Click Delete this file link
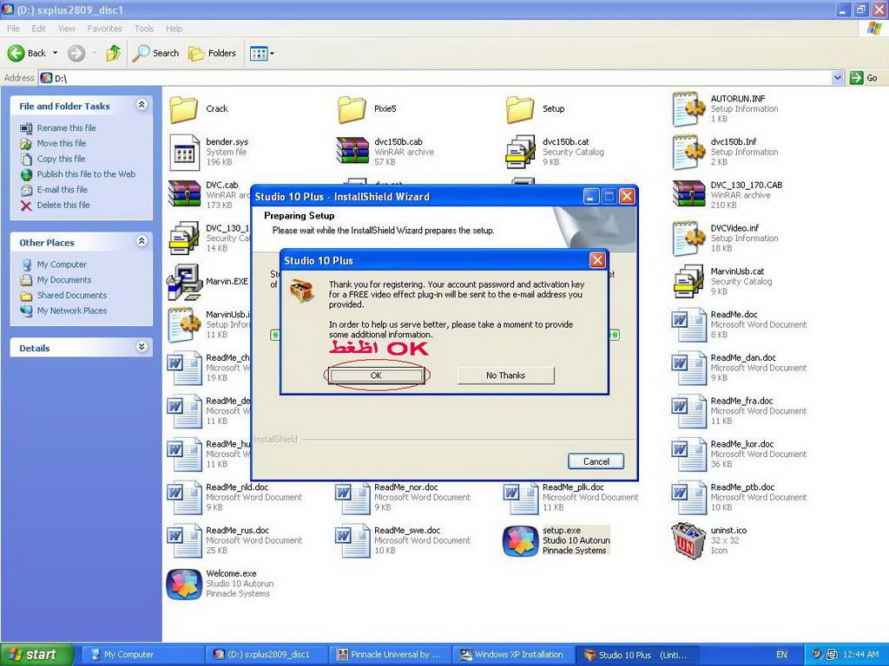Viewport: 889px width, 666px height. click(x=63, y=205)
